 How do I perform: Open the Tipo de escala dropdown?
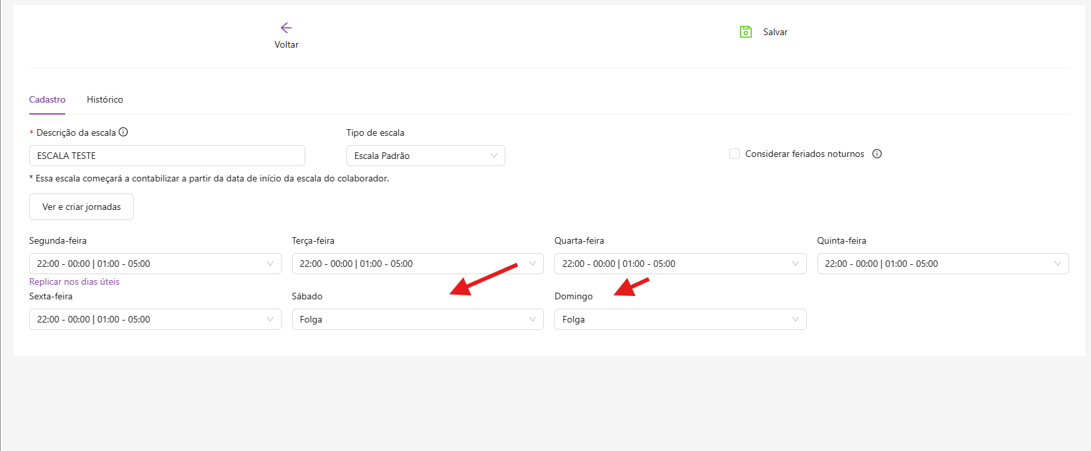tap(425, 156)
